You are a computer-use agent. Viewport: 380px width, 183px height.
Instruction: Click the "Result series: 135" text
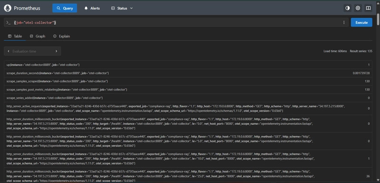[361, 51]
